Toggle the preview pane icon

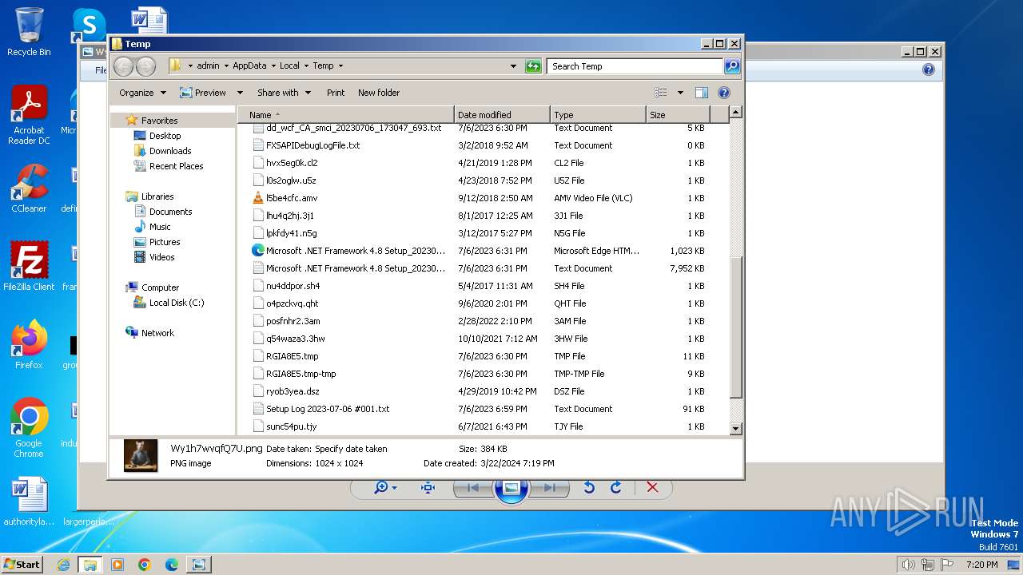702,93
